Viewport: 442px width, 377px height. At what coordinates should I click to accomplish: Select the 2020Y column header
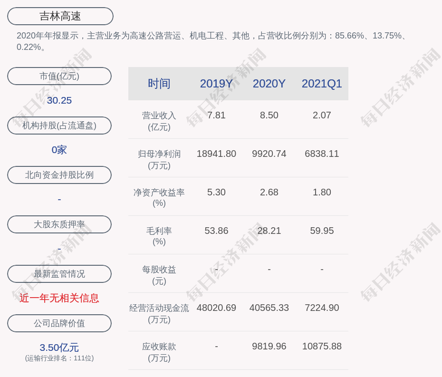click(269, 84)
